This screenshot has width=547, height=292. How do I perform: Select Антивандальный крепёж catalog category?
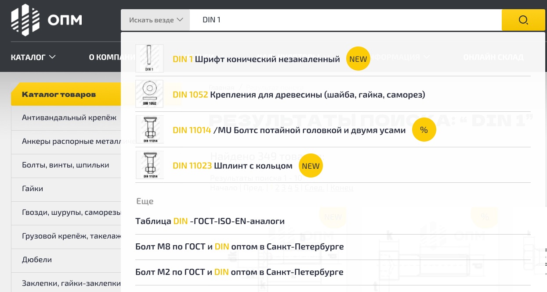[69, 118]
